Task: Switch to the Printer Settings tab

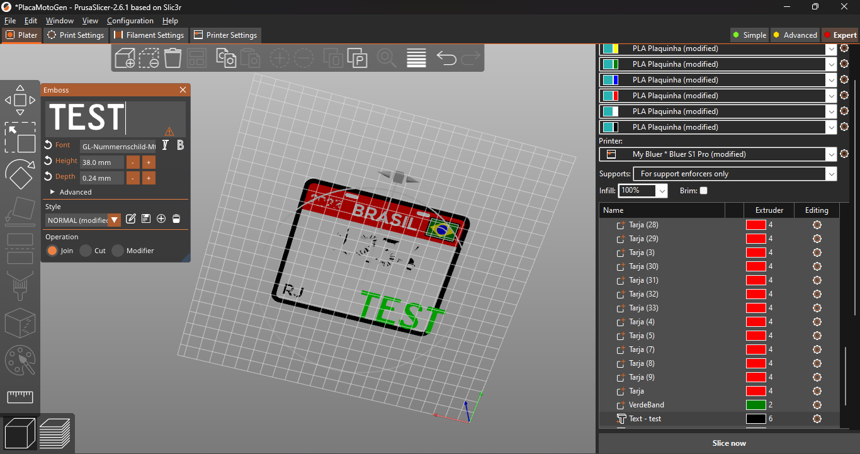Action: point(225,35)
